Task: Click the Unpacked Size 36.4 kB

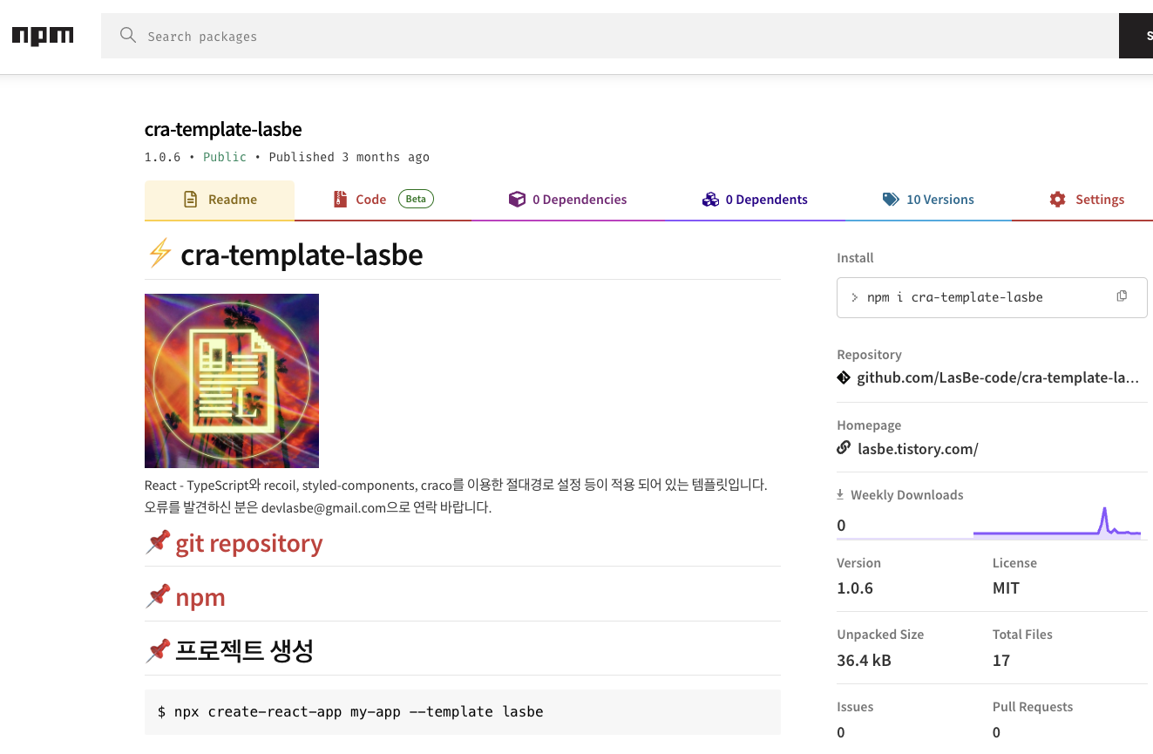Action: pyautogui.click(x=864, y=660)
